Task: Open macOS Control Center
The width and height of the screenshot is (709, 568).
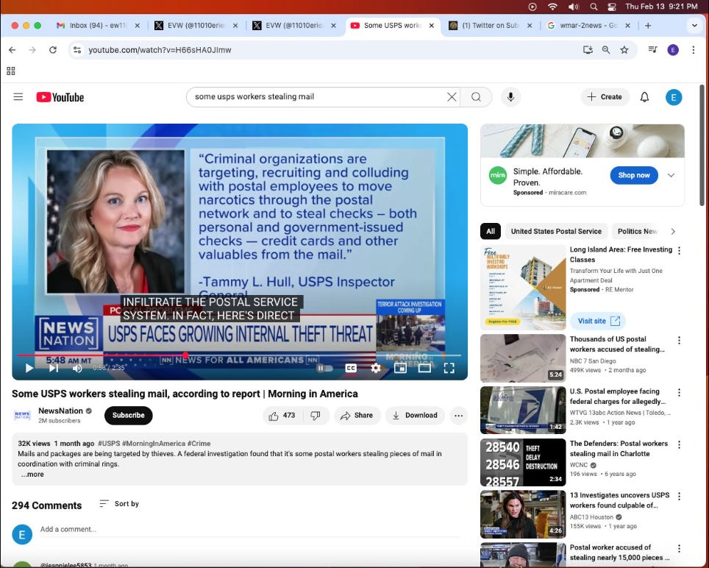Action: coord(612,7)
